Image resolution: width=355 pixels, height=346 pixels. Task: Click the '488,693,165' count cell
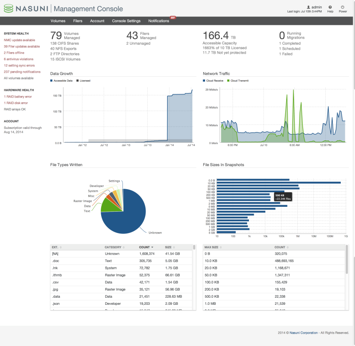pos(284,261)
